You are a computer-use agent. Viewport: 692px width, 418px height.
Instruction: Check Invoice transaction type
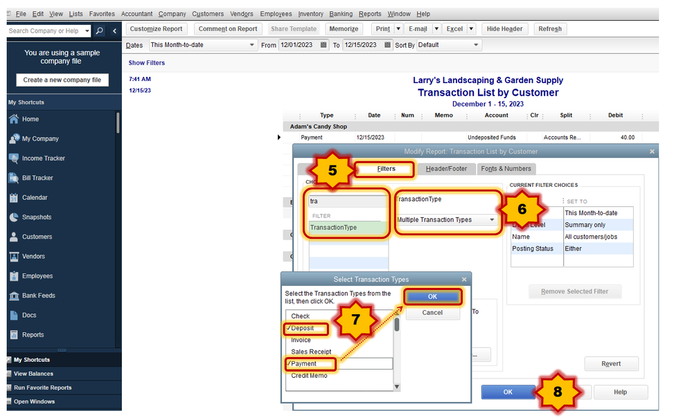301,340
